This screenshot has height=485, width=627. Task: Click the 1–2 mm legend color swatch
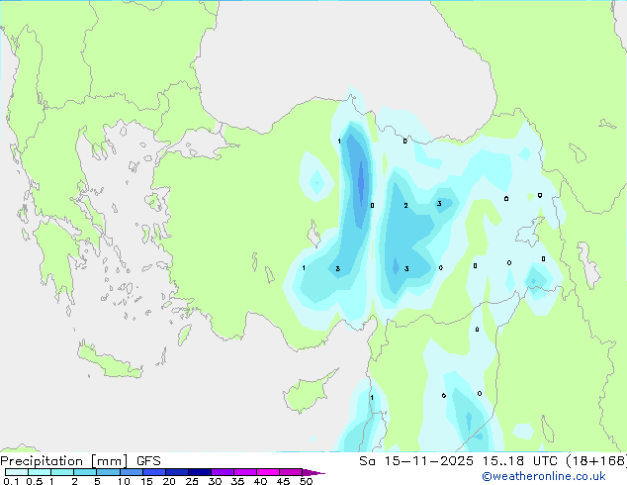[62, 472]
